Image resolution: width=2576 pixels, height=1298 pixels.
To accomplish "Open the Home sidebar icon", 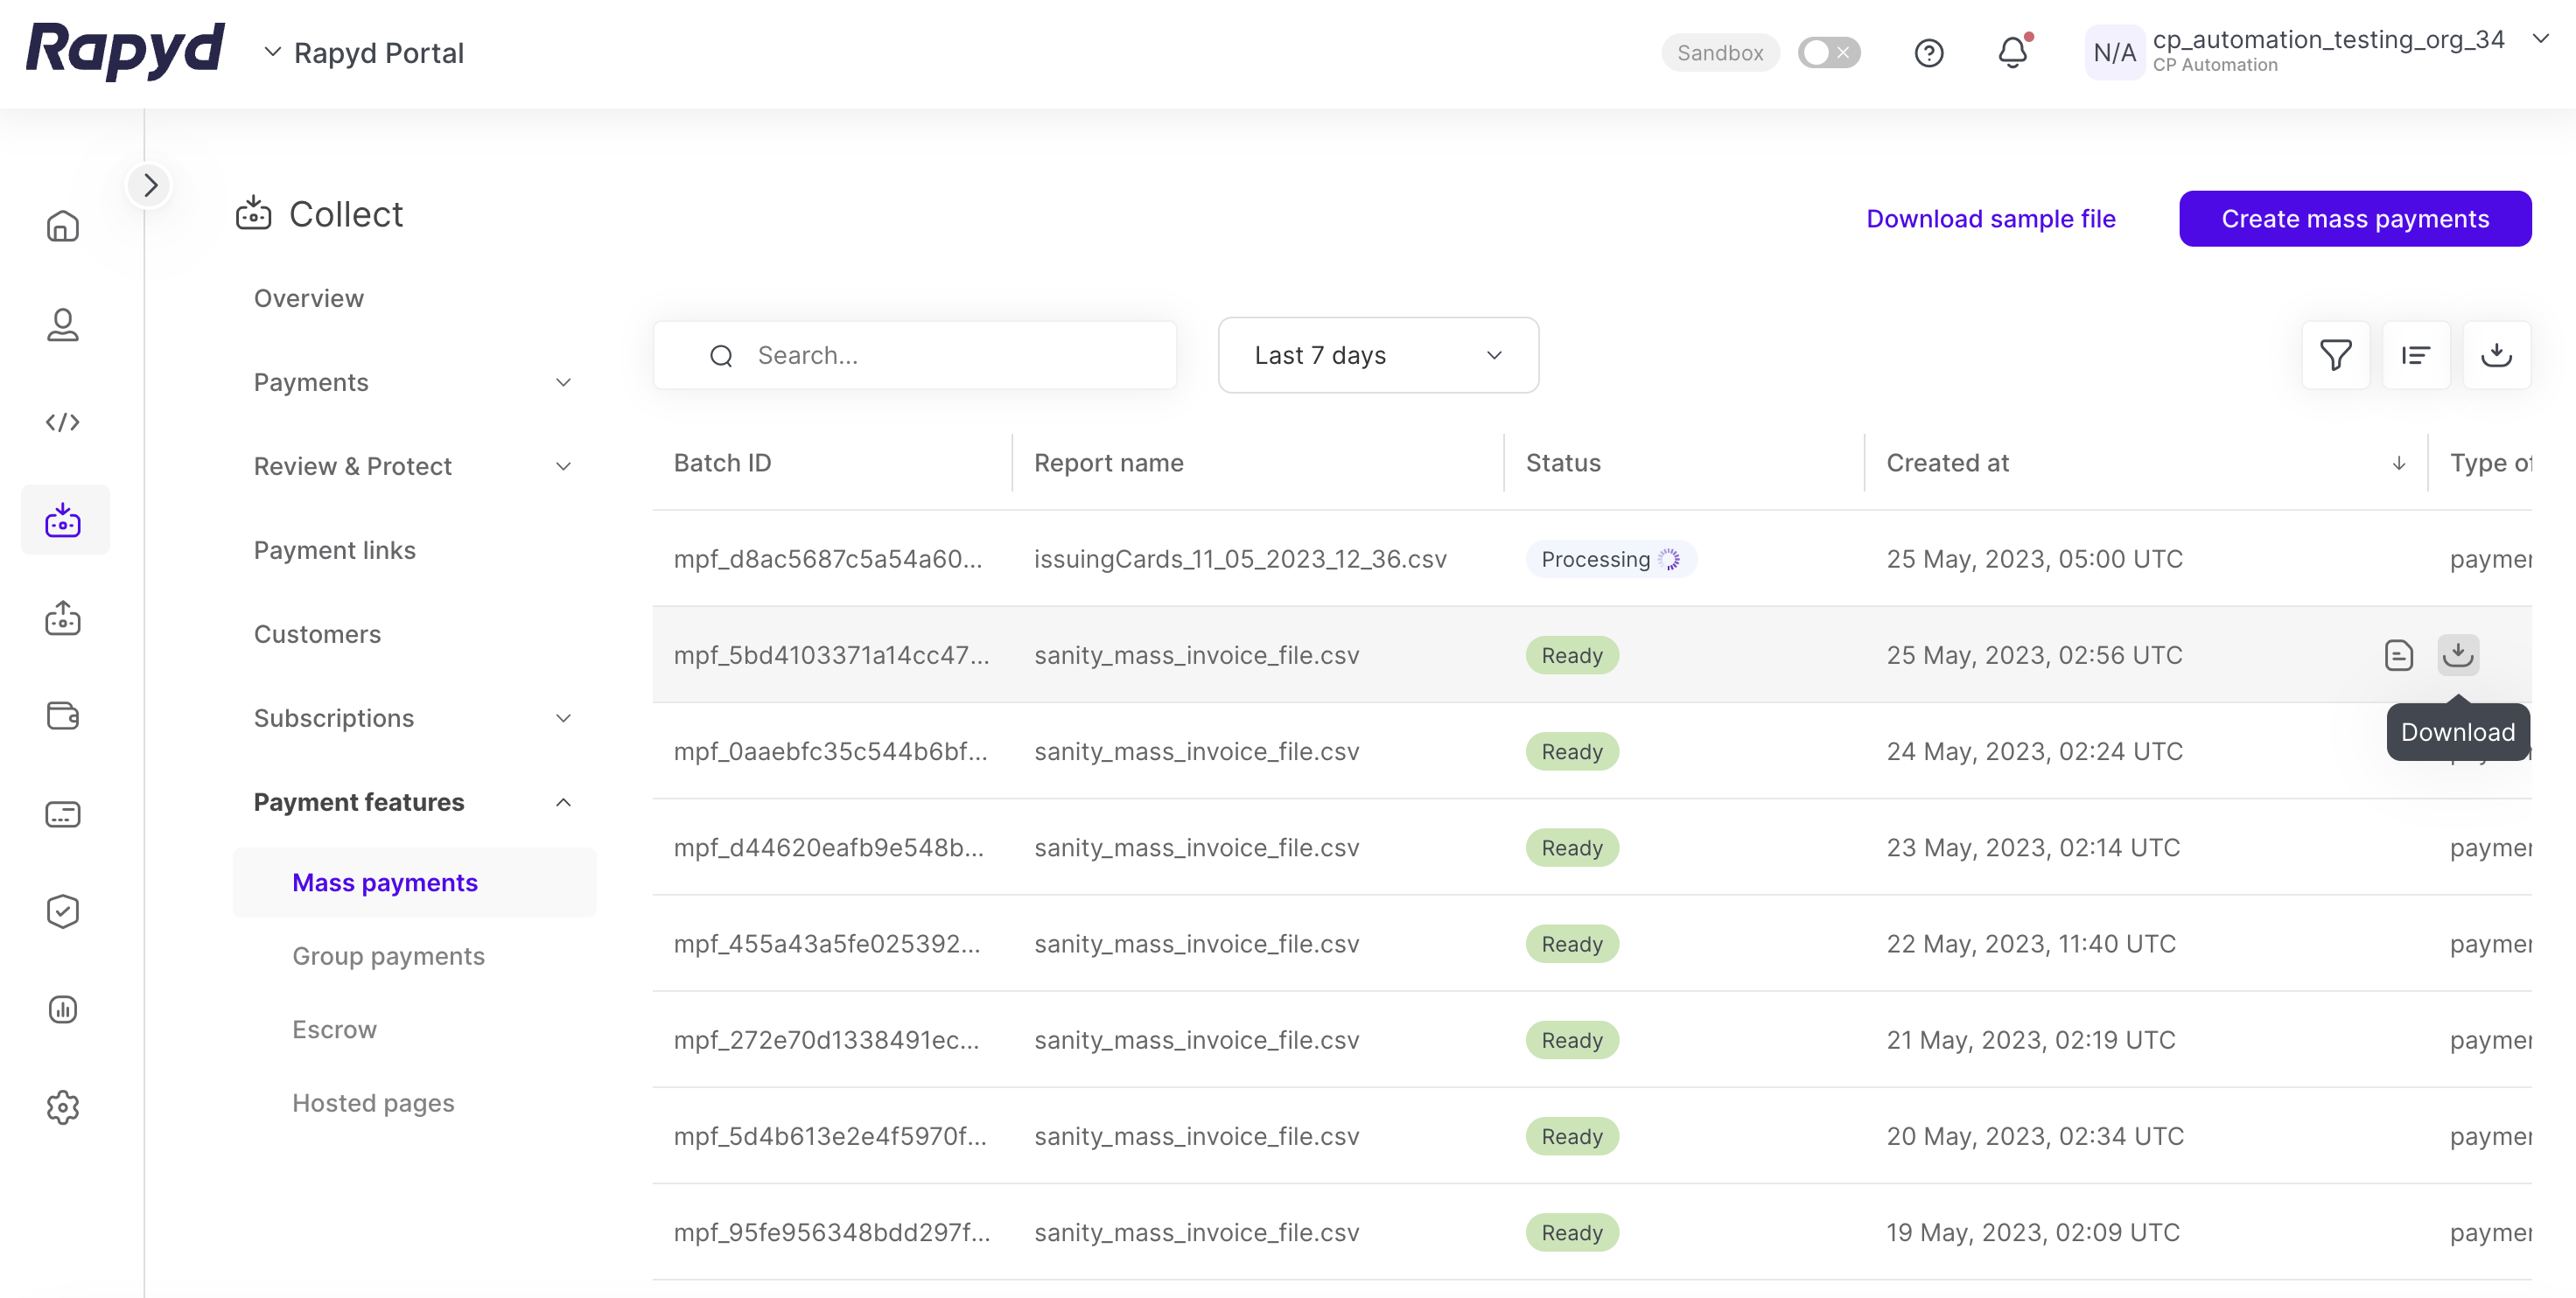I will pos(62,226).
